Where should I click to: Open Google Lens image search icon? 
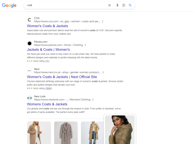tap(124, 5)
